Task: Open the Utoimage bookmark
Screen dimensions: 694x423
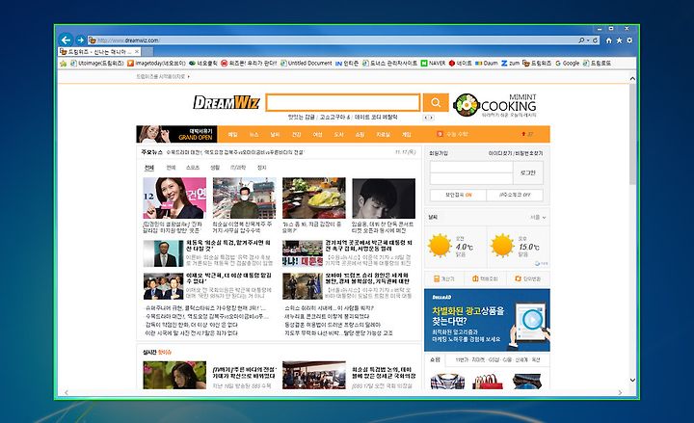Action: (97, 64)
